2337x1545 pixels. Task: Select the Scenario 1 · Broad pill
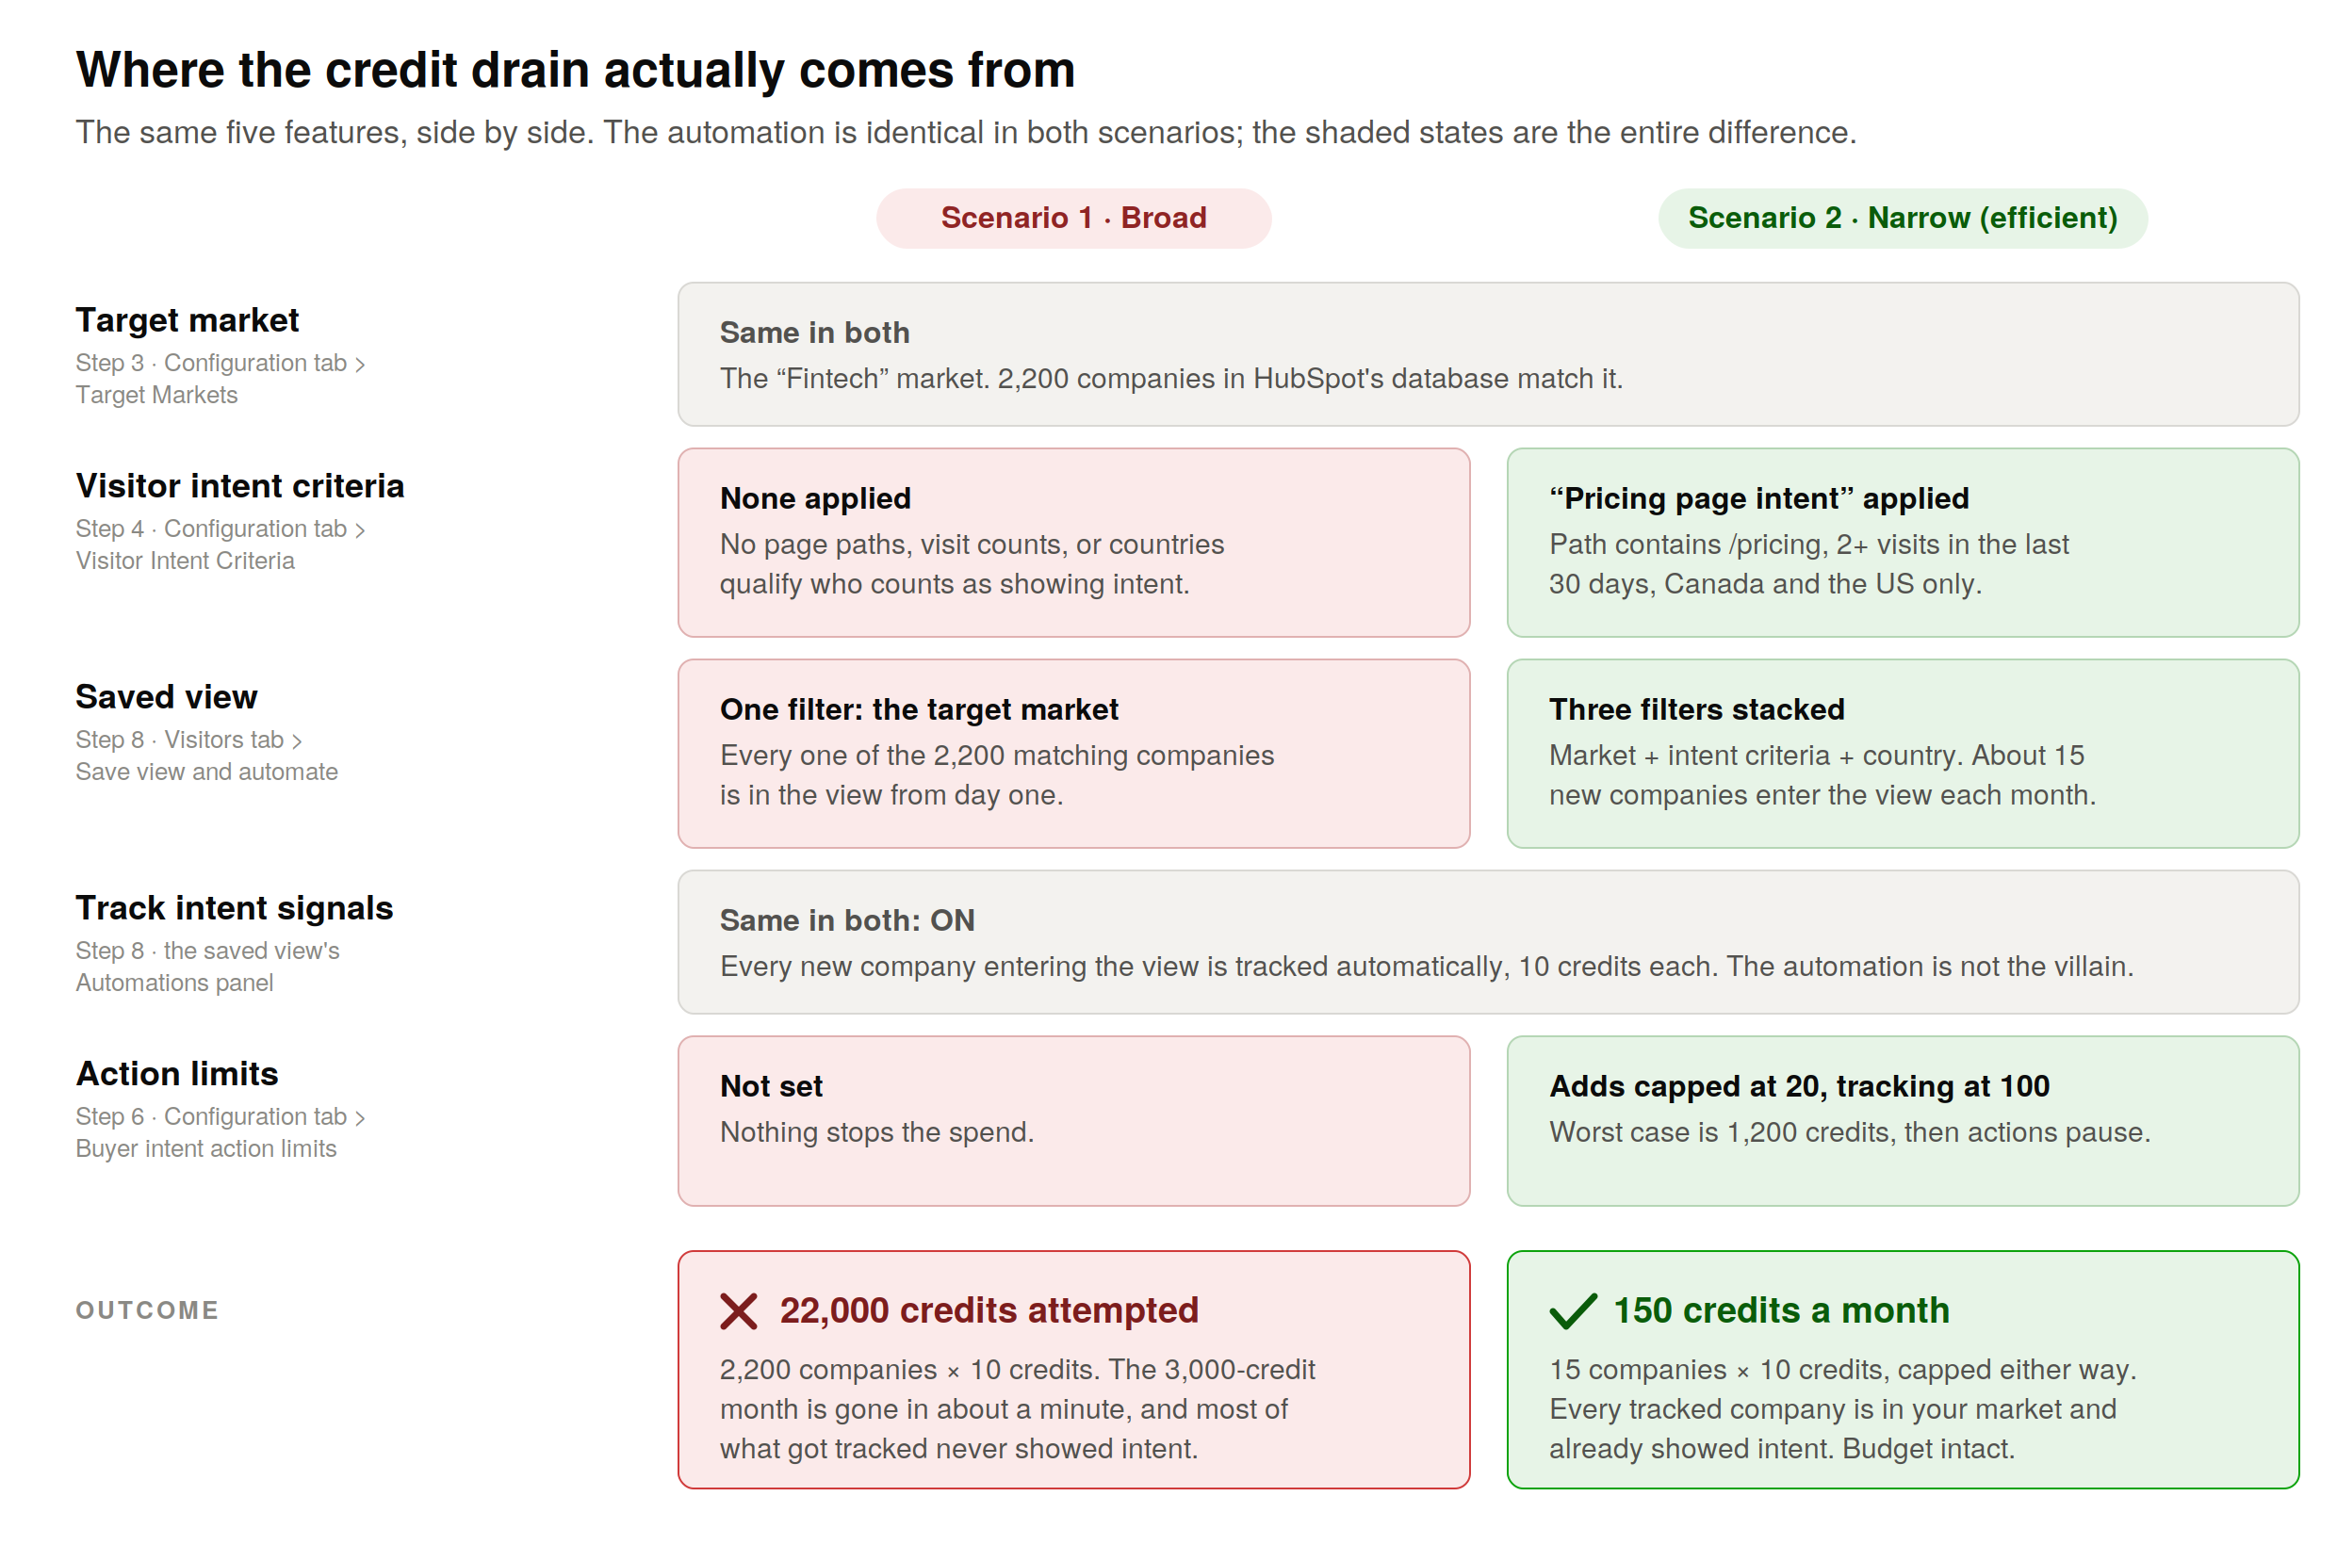[1073, 218]
